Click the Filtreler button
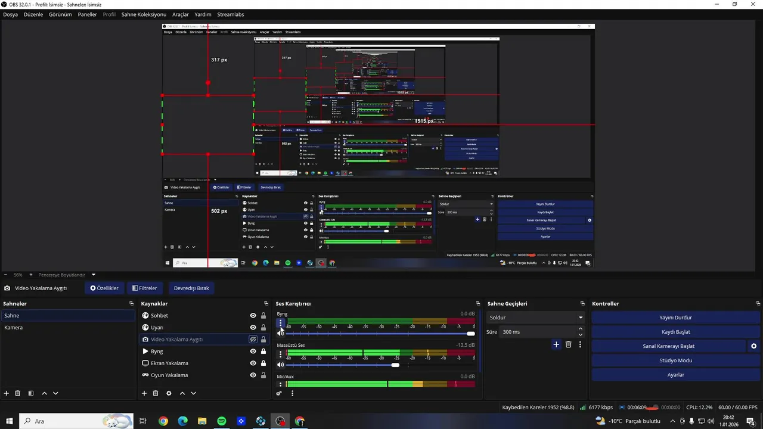The height and width of the screenshot is (429, 763). pos(145,288)
